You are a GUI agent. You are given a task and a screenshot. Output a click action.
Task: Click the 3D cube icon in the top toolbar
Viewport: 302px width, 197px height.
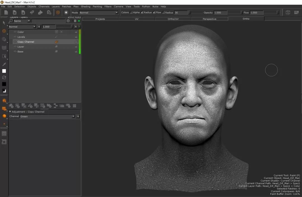point(288,13)
